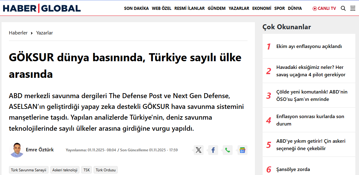
Task: Select the Askeri teknoloji tag
Action: click(x=65, y=170)
